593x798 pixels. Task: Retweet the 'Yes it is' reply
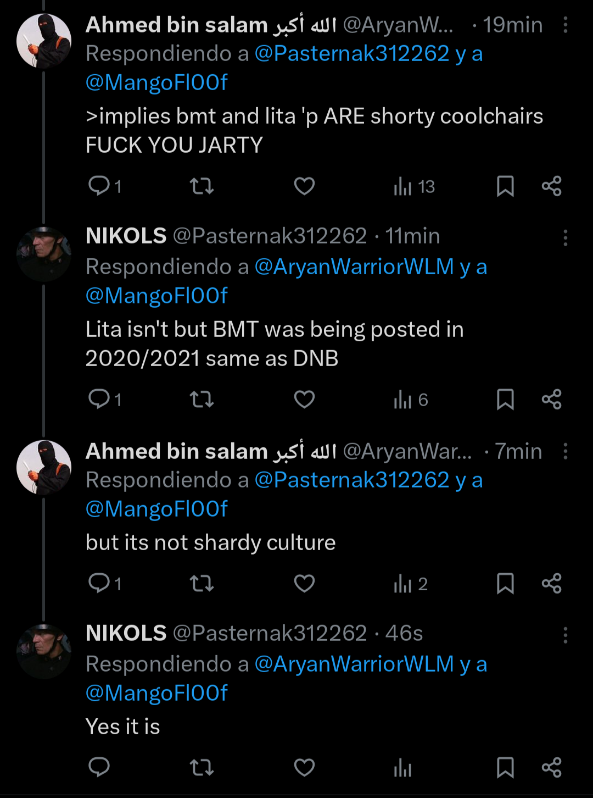click(202, 767)
